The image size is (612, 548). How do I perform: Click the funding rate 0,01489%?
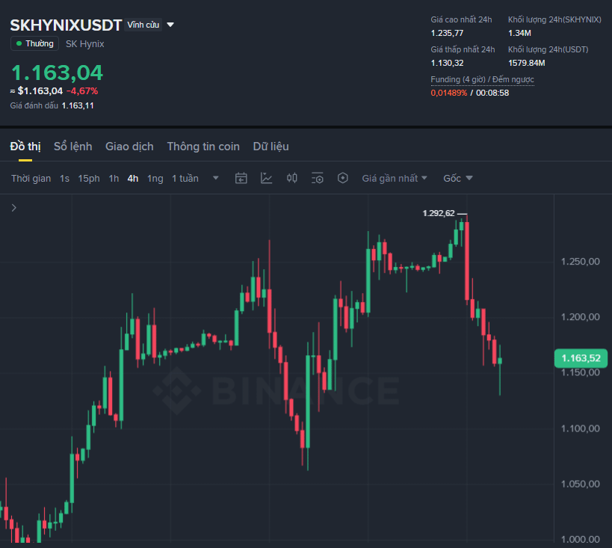449,93
